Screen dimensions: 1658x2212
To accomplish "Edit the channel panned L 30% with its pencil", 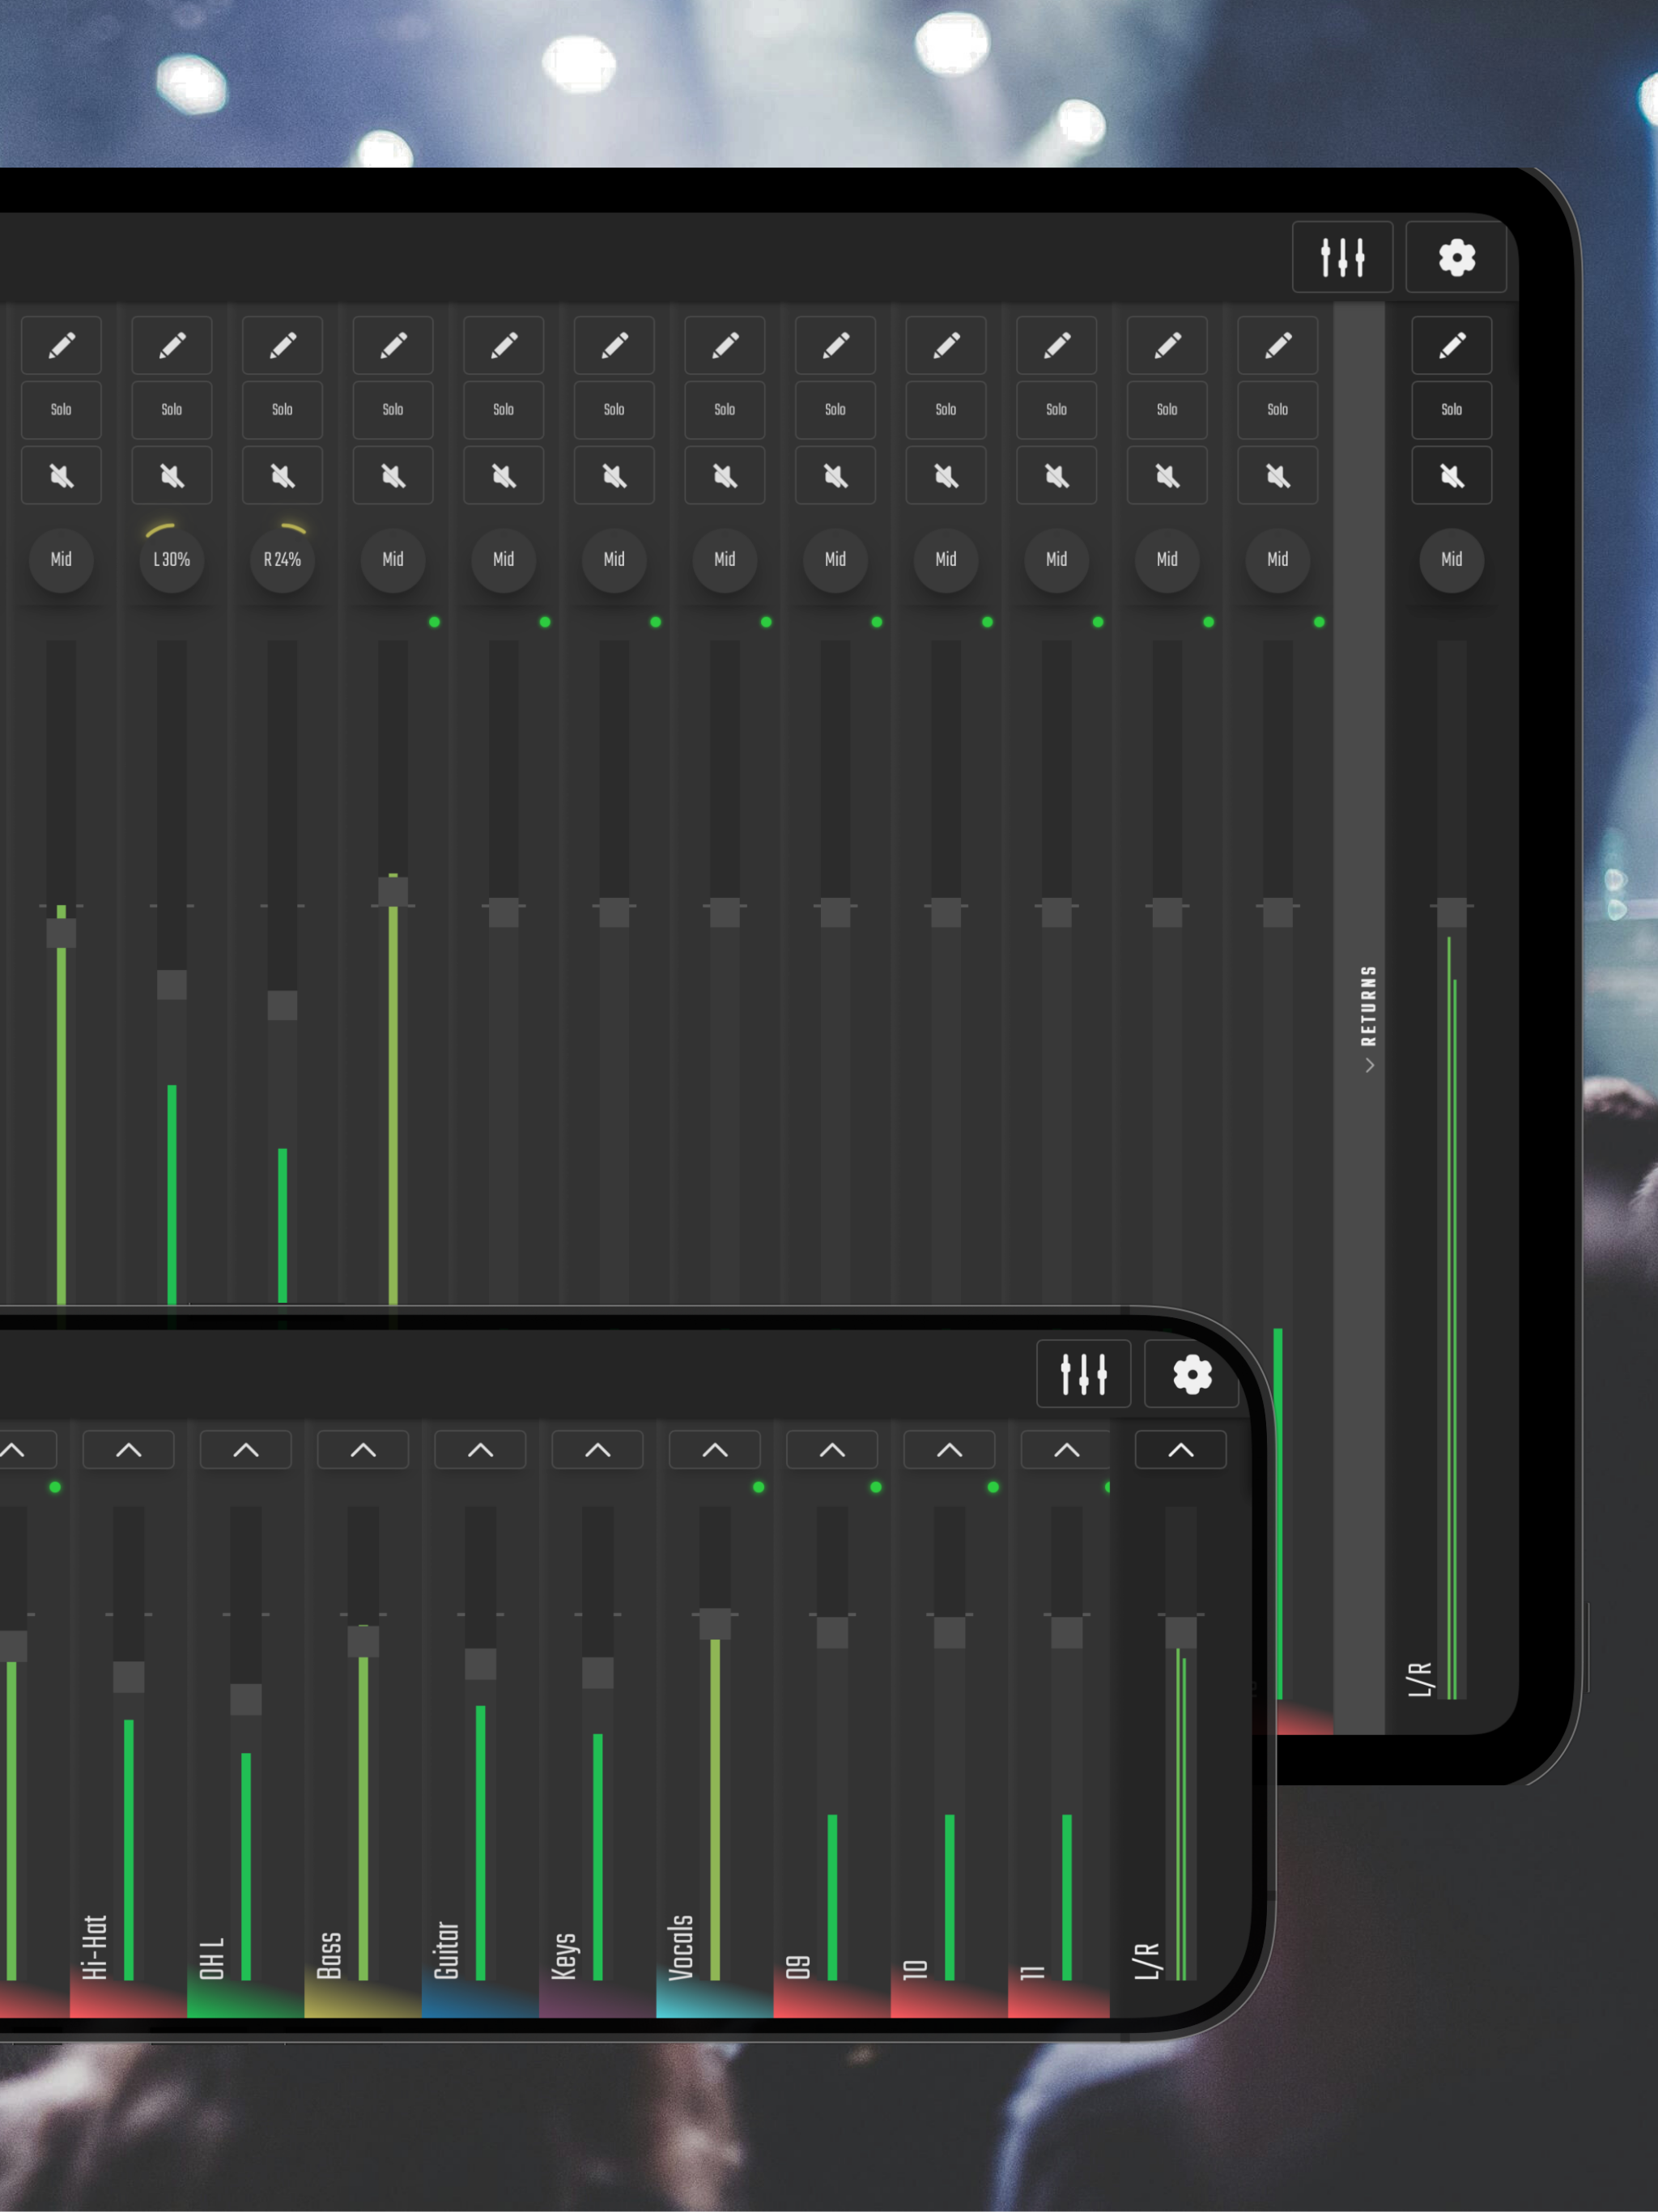I will [x=172, y=345].
